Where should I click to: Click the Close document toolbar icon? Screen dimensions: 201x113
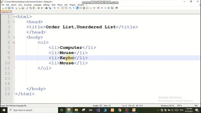[x=16, y=8]
